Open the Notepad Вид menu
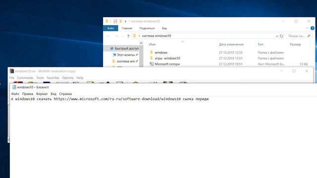317x178 pixels. (x=53, y=94)
